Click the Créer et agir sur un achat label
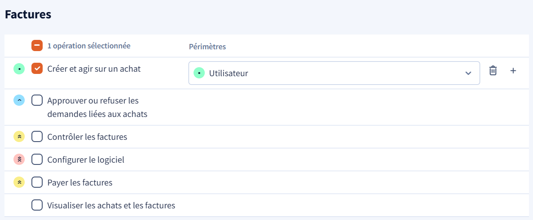This screenshot has height=220, width=533. click(x=94, y=69)
